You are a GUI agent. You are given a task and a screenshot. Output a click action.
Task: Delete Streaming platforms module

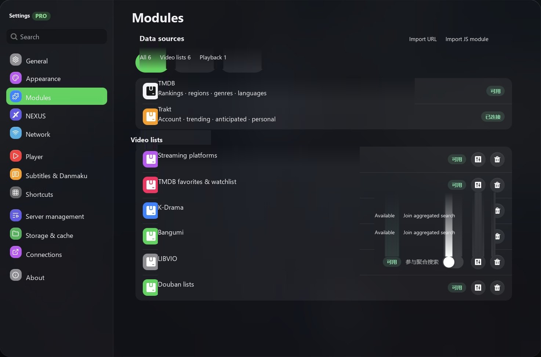tap(497, 159)
